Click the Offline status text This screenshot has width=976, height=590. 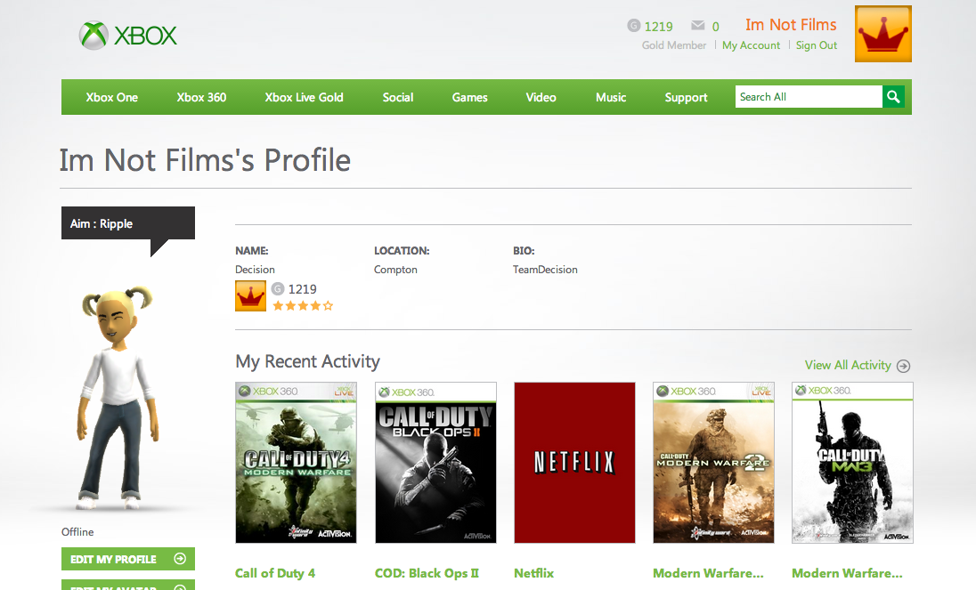pos(77,531)
